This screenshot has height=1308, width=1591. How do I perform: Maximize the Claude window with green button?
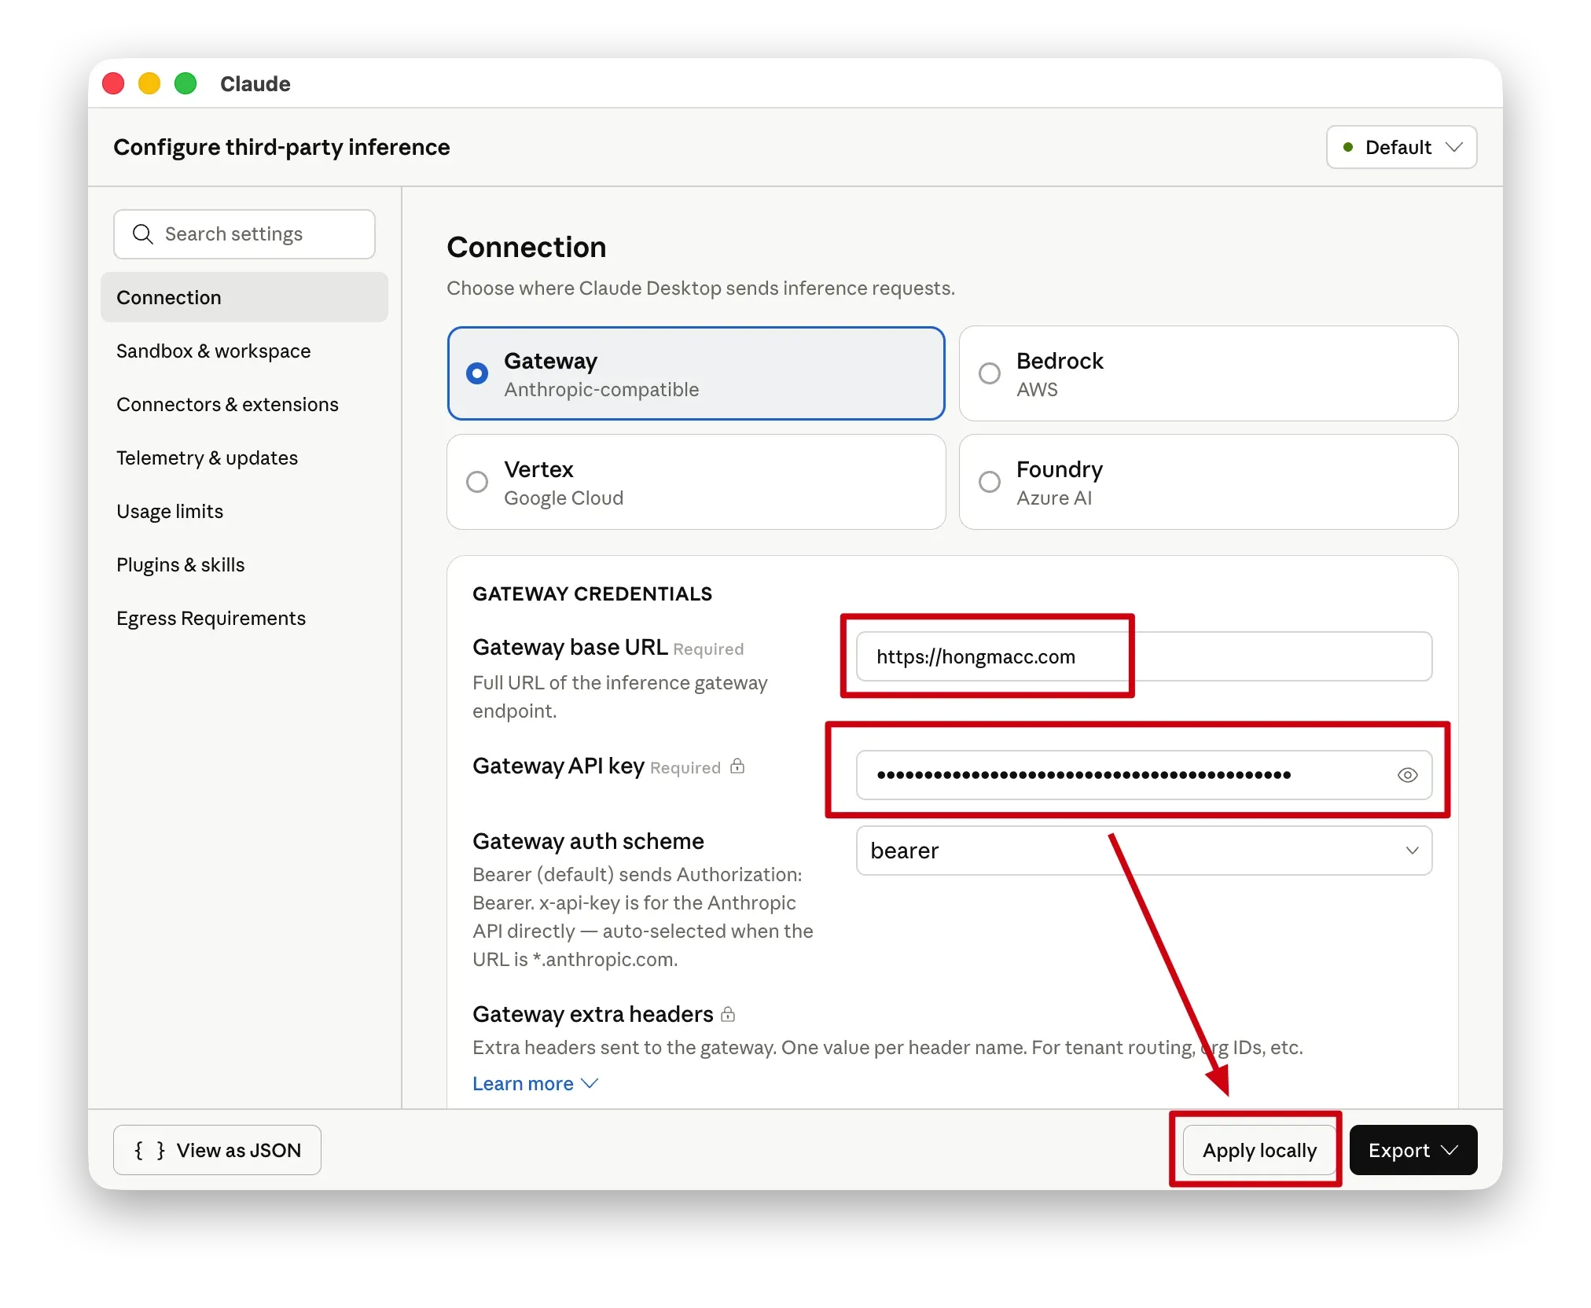186,83
